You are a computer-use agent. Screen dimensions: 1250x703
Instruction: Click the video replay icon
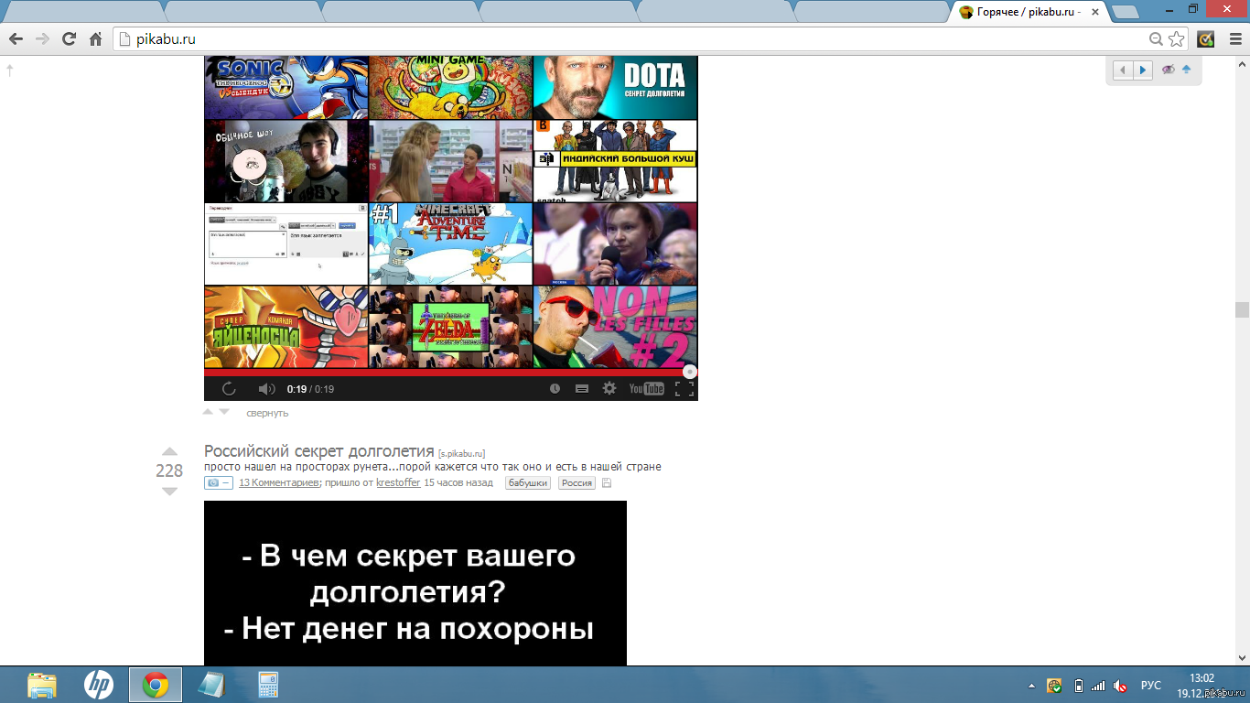(x=229, y=389)
